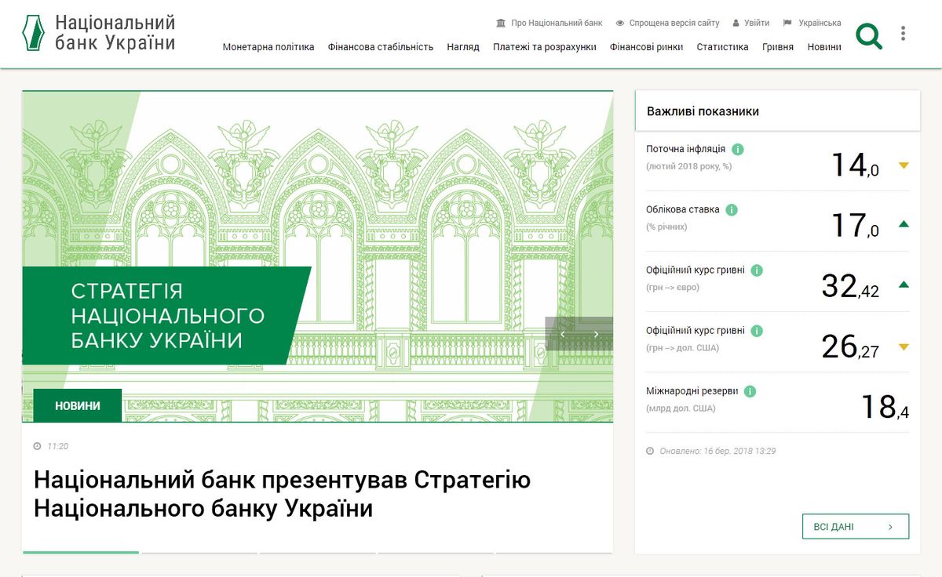Click the down arrow next to 26,27 dollar rate
942x577 pixels.
(904, 347)
